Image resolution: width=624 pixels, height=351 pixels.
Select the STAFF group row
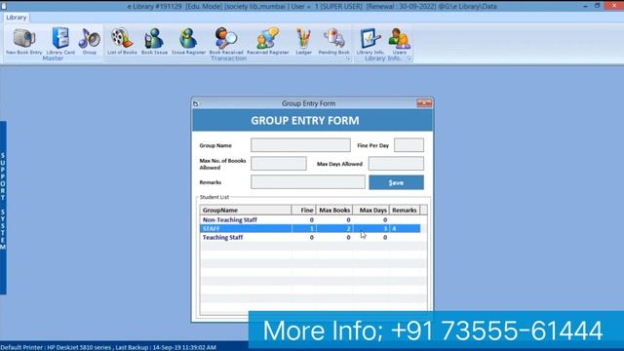point(310,228)
